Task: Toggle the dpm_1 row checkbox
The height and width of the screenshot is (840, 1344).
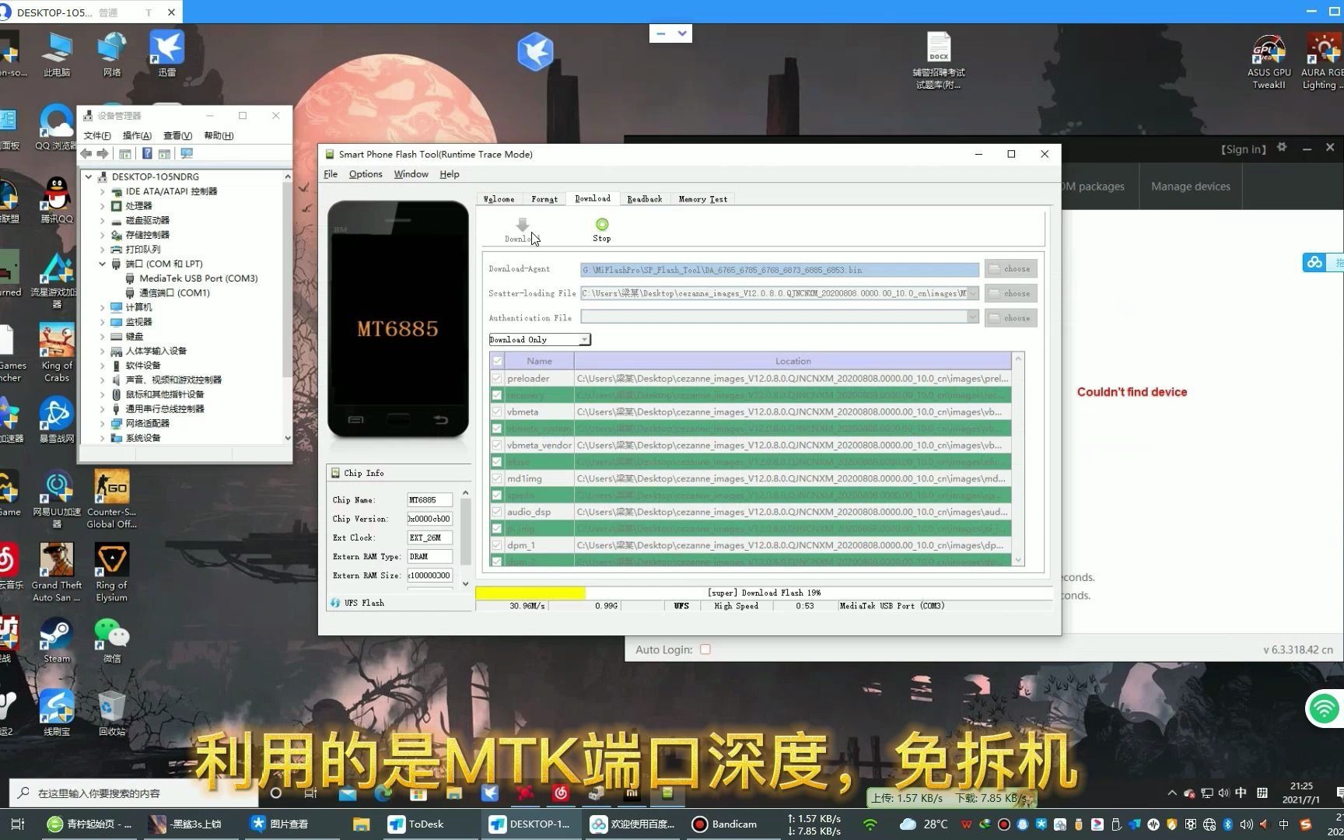Action: point(497,546)
